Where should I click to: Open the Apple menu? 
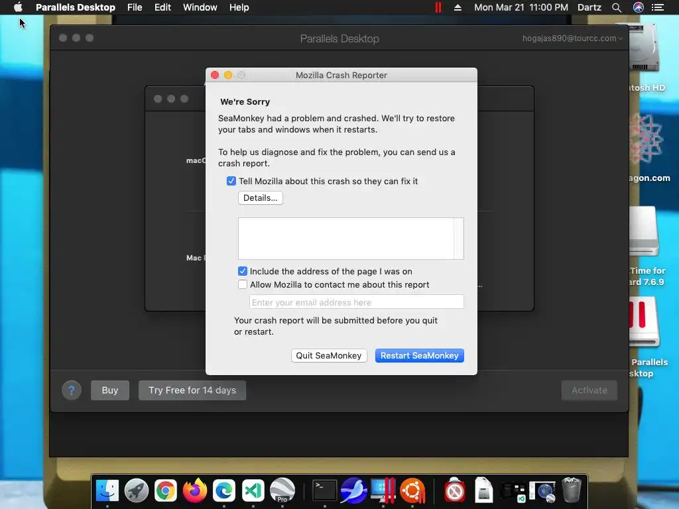click(x=18, y=7)
